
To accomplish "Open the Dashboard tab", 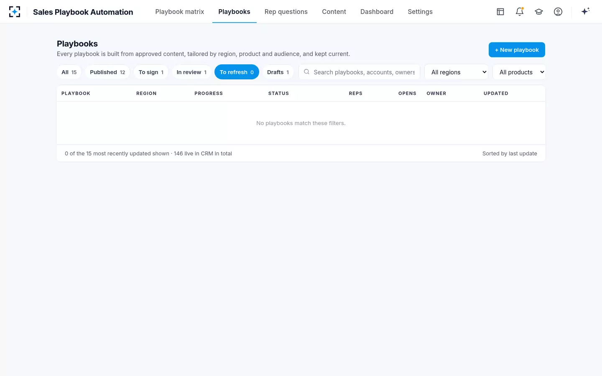I will (x=377, y=12).
